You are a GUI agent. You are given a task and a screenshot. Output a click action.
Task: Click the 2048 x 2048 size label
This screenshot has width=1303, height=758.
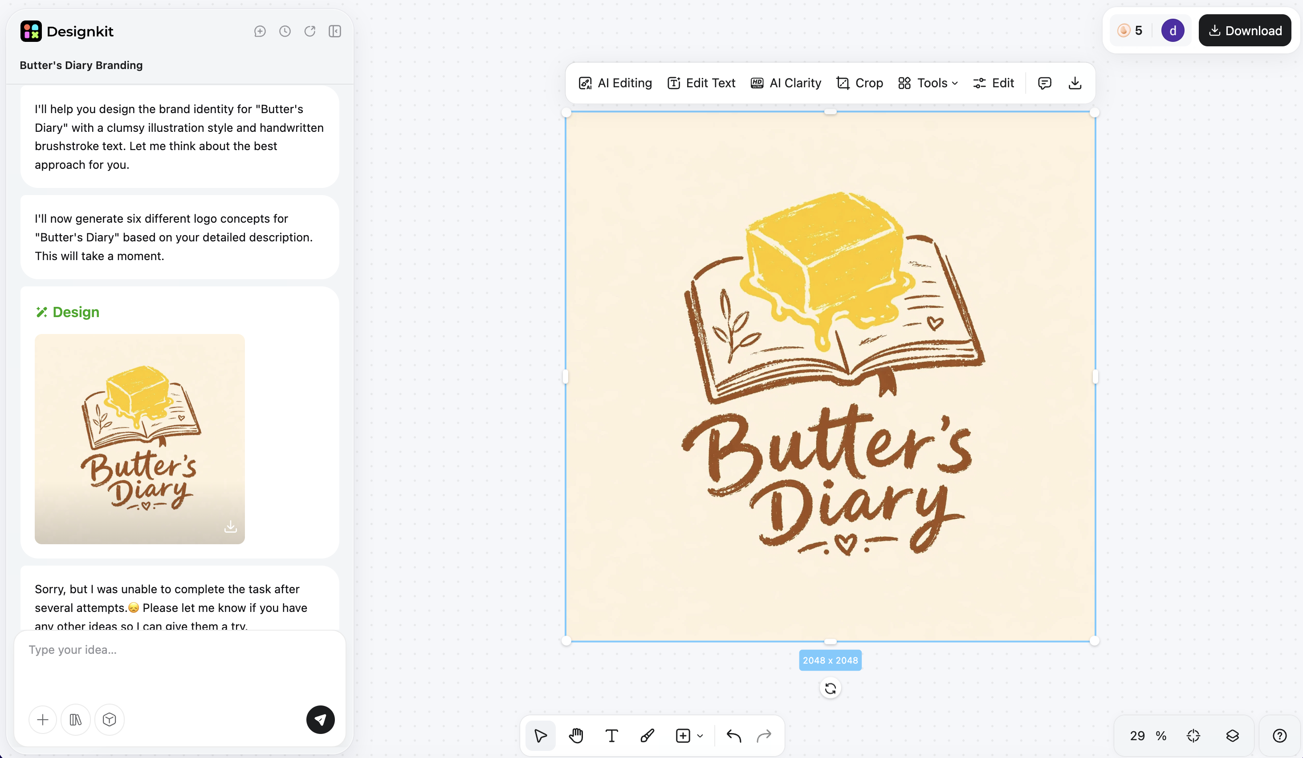830,660
